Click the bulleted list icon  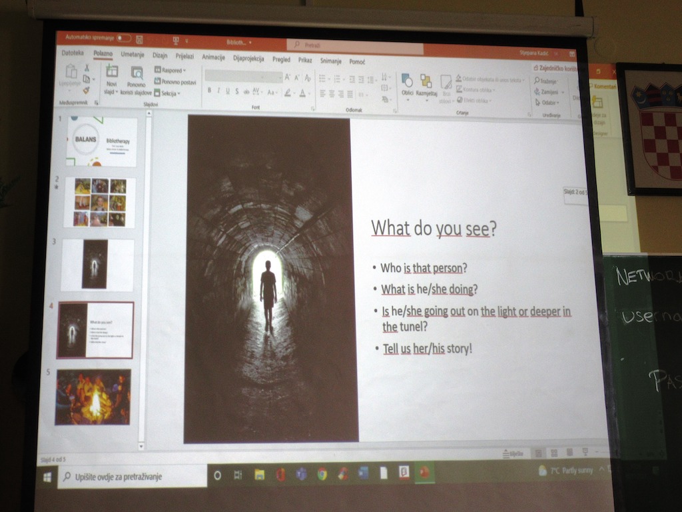coord(323,79)
